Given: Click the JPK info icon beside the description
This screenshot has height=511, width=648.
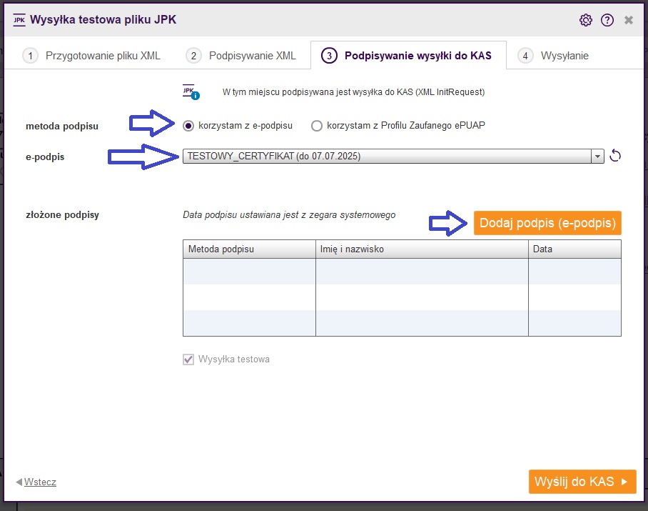Looking at the screenshot, I should (x=191, y=92).
